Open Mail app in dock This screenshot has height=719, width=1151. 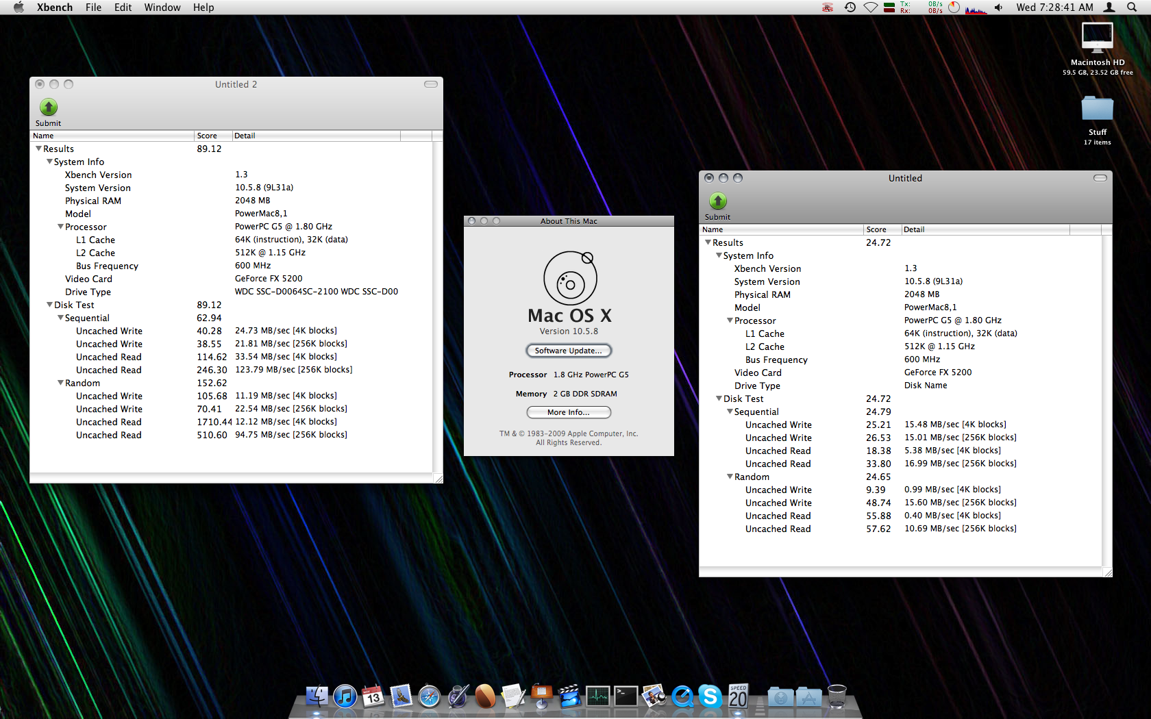[x=401, y=696]
